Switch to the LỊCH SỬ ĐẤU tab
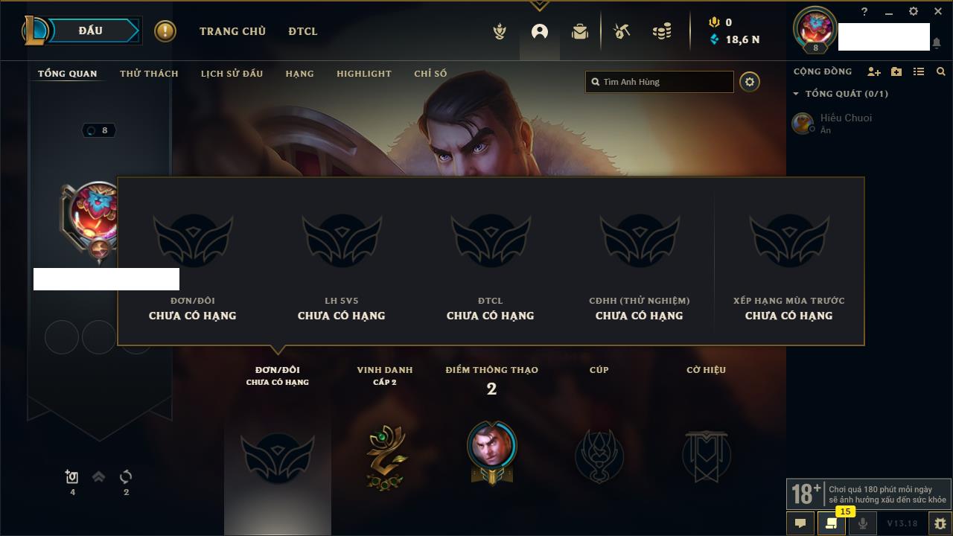 point(232,73)
